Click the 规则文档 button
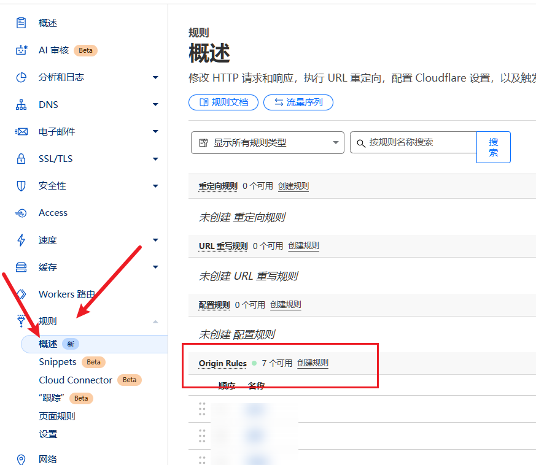The height and width of the screenshot is (465, 536). pos(223,102)
